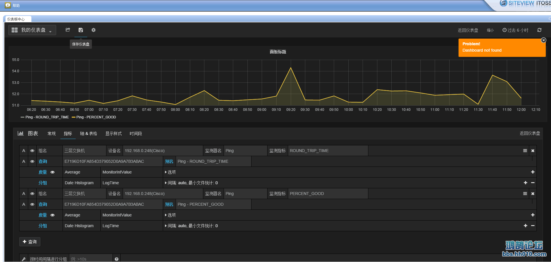Remove group-by with minus in PERCENT_GOOD 分组 row
This screenshot has width=551, height=262.
pyautogui.click(x=533, y=226)
